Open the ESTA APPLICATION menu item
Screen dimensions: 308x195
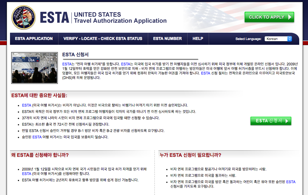[x=34, y=38]
